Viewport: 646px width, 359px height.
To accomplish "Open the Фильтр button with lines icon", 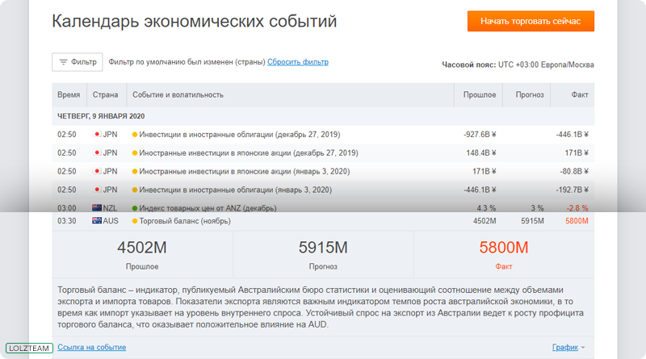I will click(77, 62).
